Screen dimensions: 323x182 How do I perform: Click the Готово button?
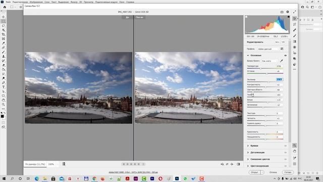point(288,172)
